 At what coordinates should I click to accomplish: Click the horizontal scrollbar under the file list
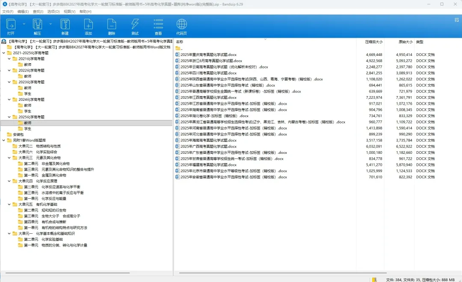click(283, 273)
